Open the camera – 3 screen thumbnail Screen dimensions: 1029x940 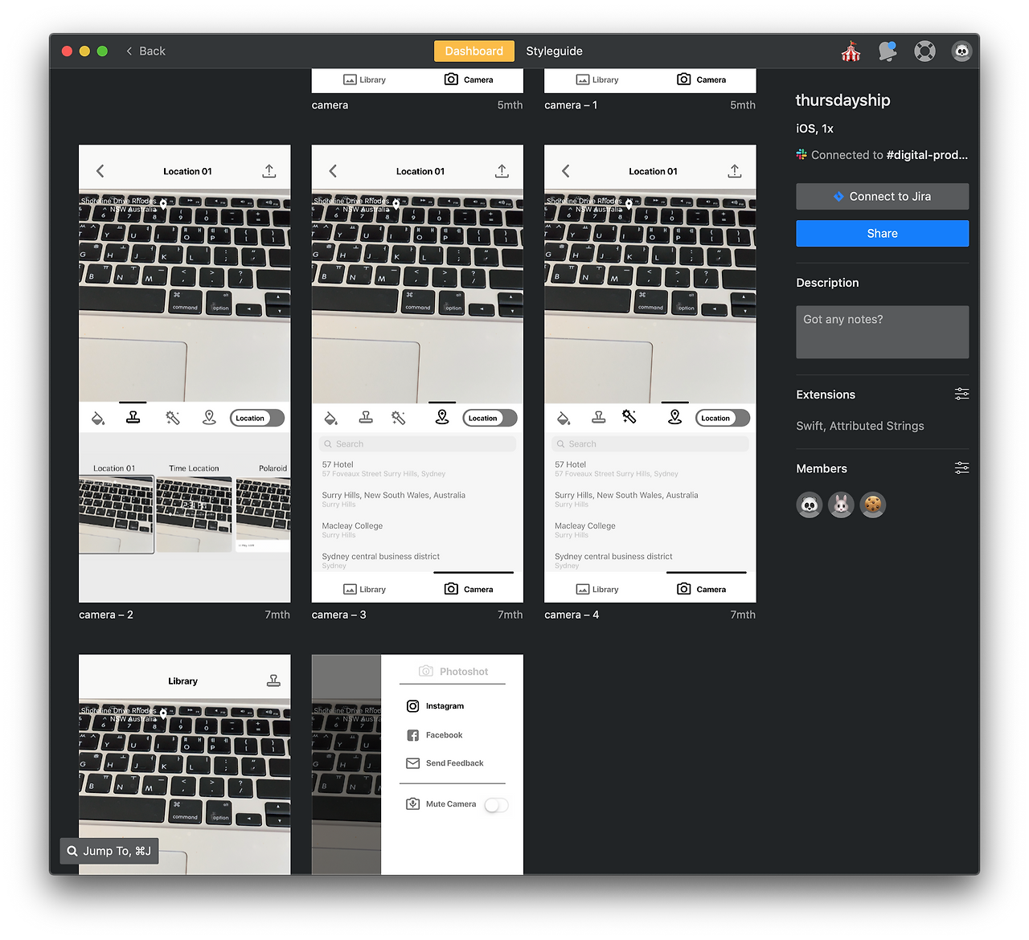point(417,374)
